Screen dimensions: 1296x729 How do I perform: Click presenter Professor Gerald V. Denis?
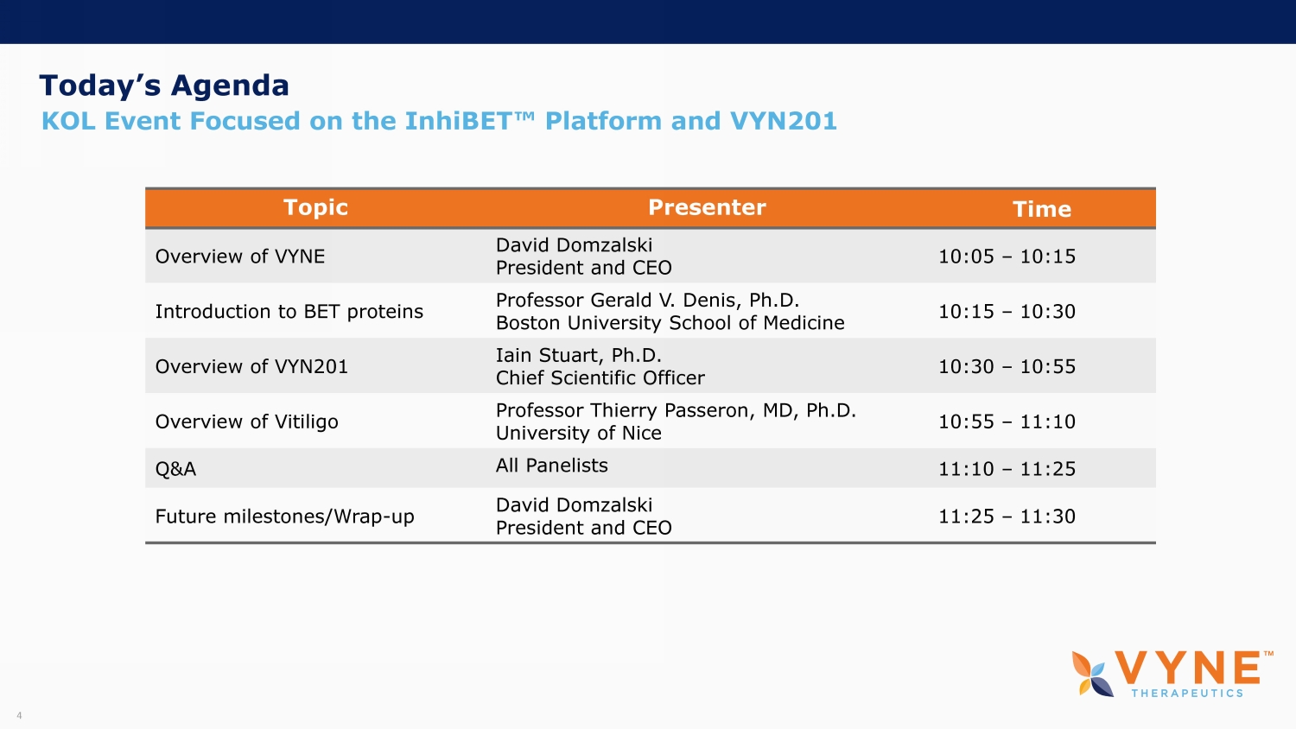coord(647,301)
